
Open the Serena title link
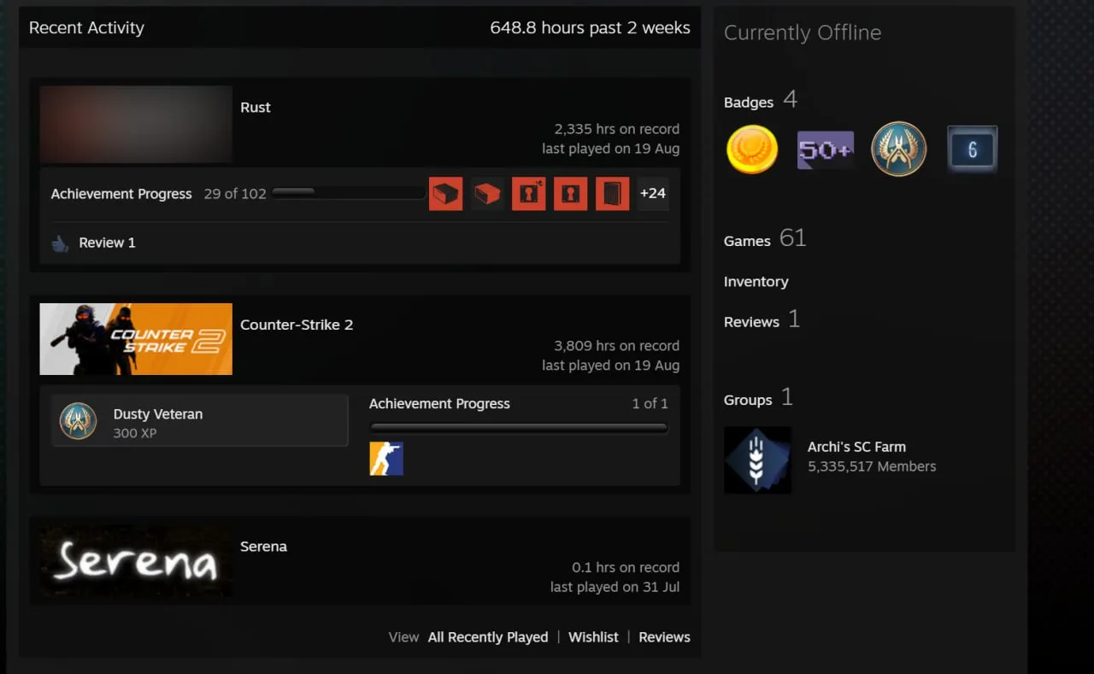click(x=263, y=547)
